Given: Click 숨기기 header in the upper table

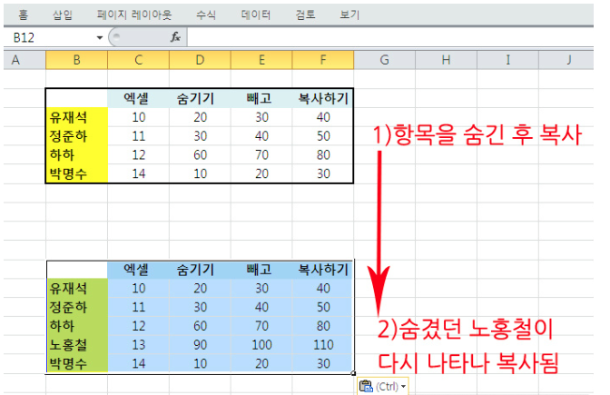Looking at the screenshot, I should [200, 98].
